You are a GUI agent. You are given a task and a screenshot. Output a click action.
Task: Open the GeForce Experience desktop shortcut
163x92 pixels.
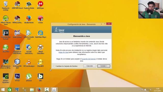6,78
